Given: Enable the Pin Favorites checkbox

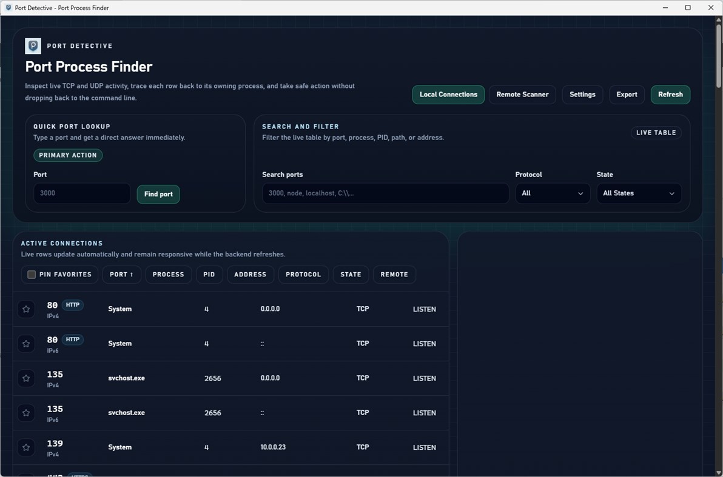Looking at the screenshot, I should tap(32, 275).
